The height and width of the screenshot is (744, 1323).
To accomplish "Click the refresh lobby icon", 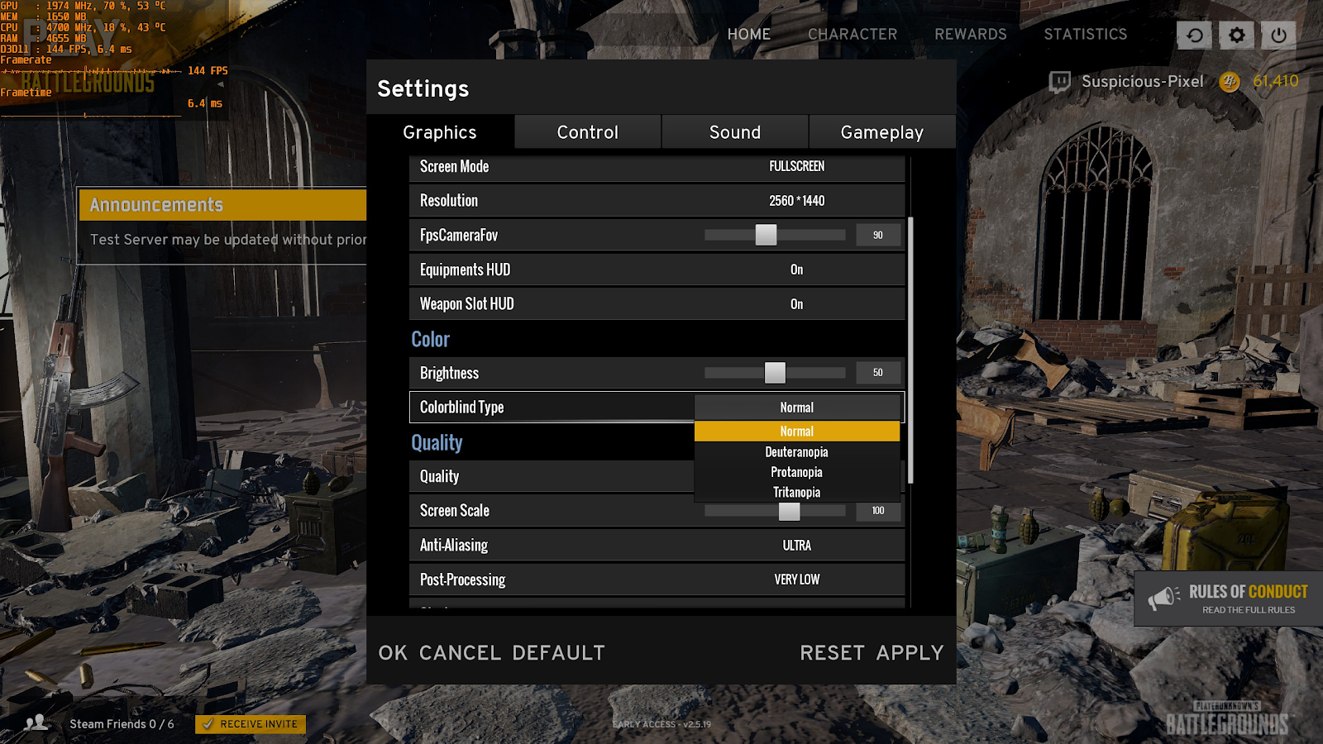I will (1195, 36).
